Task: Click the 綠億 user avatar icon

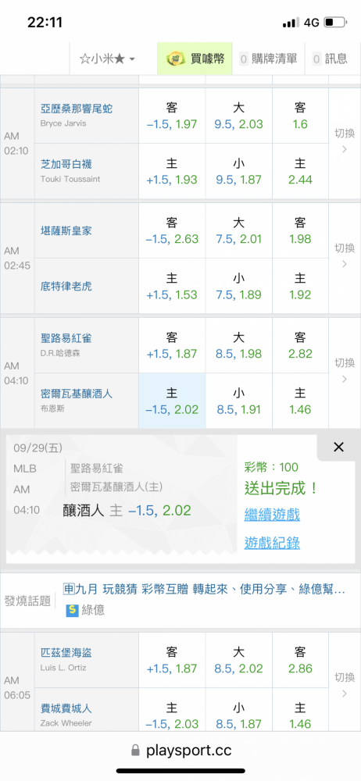Action: click(73, 610)
